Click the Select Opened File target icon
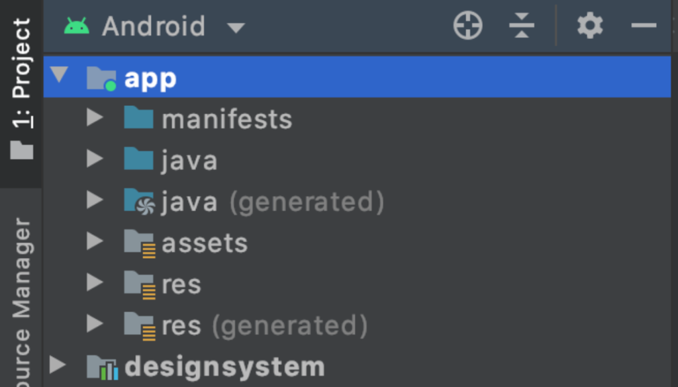 [x=468, y=26]
